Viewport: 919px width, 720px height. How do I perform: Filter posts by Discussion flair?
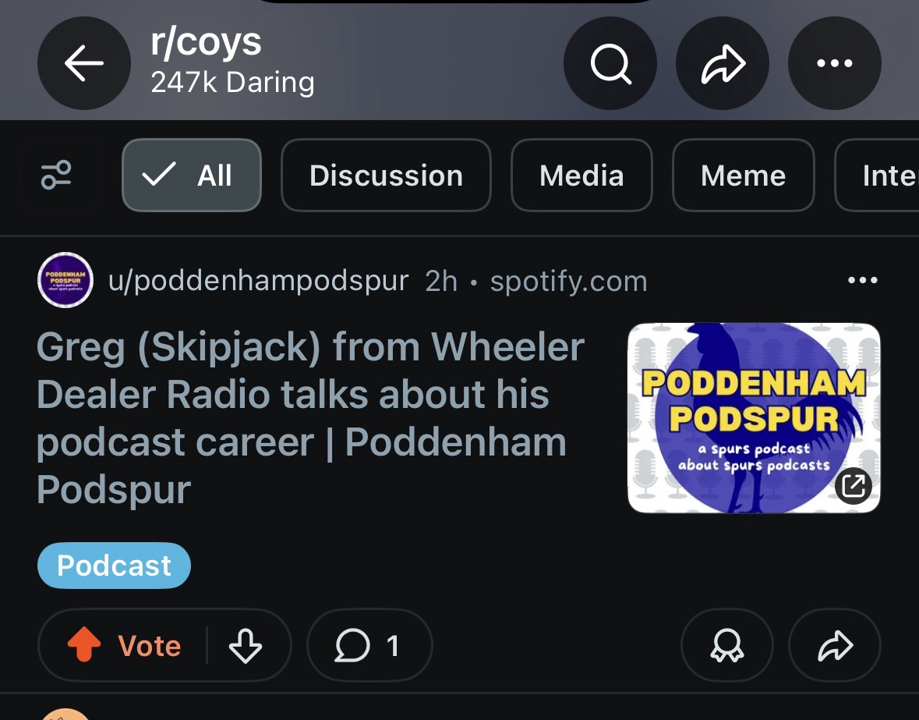point(386,176)
